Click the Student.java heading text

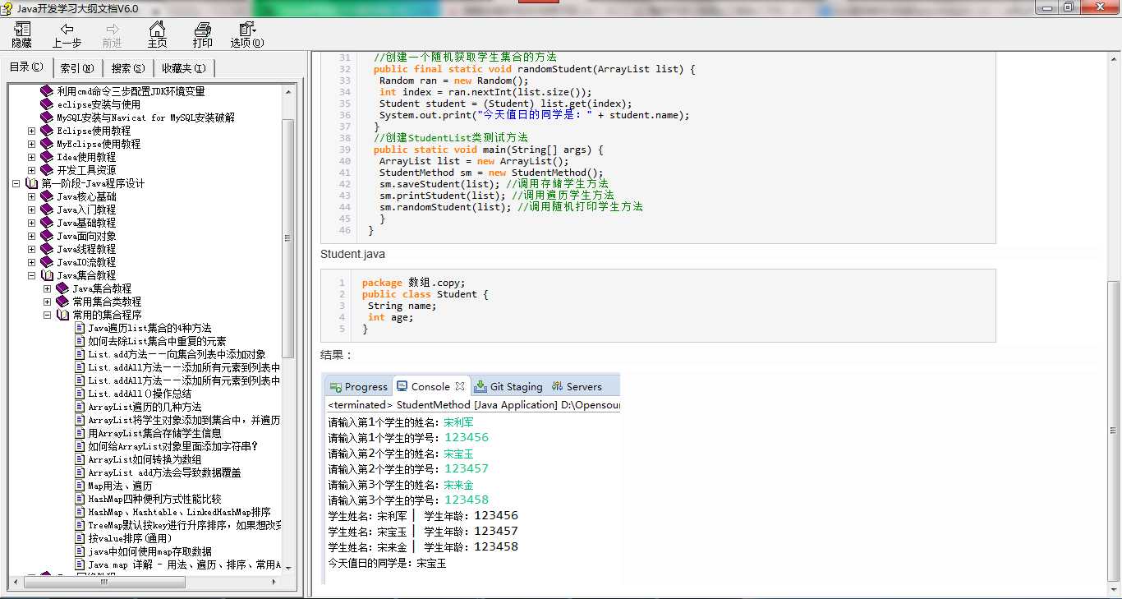click(352, 254)
